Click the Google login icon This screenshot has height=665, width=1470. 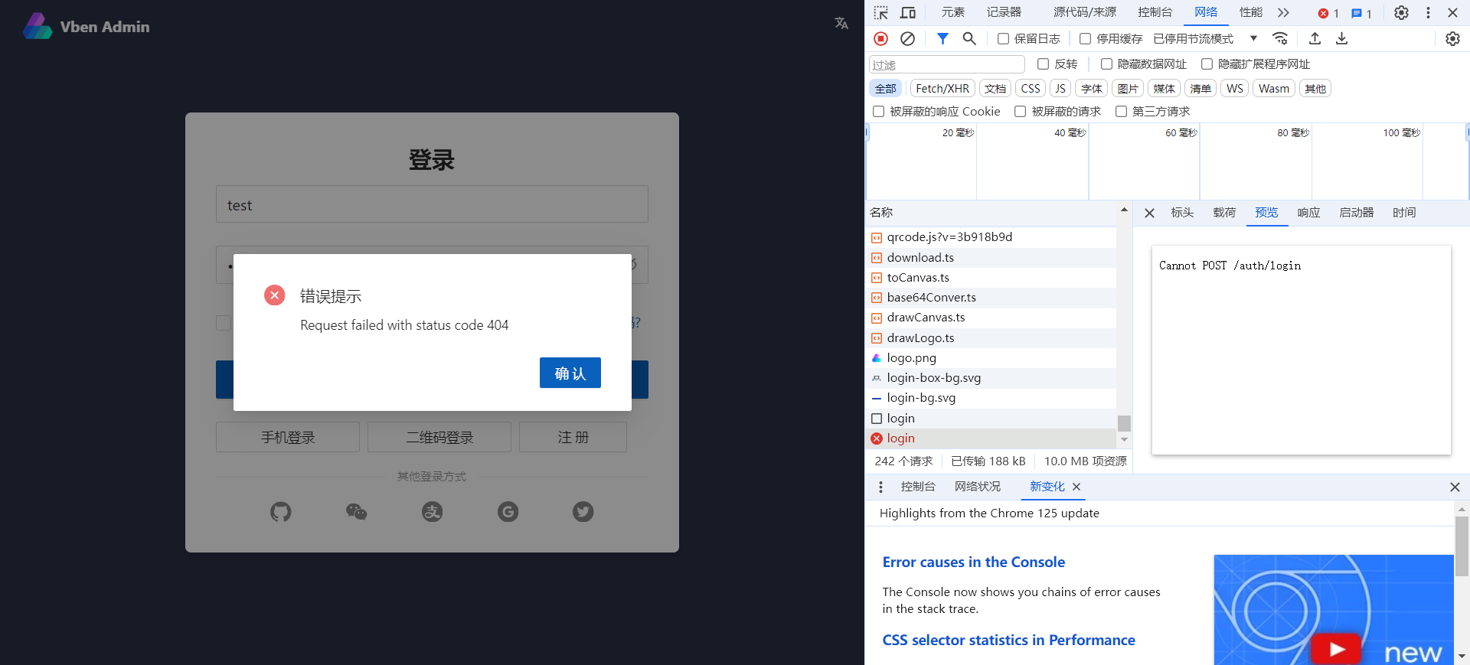tap(508, 511)
